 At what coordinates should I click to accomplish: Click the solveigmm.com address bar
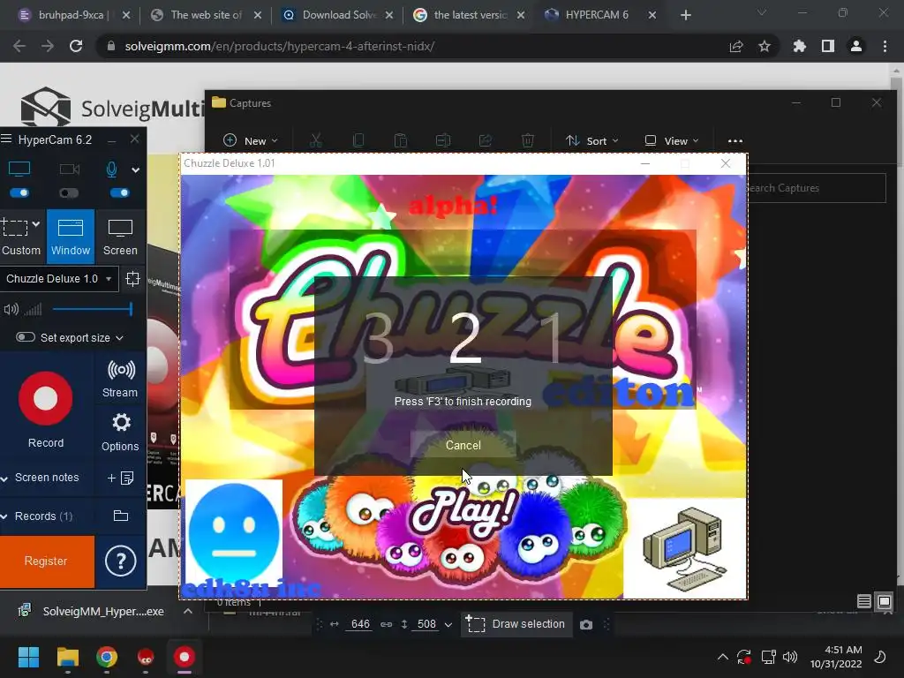(415, 46)
